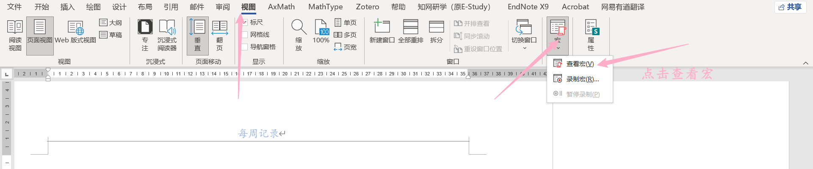The height and width of the screenshot is (169, 813).
Task: Choose 暂停录制(P) from the menu
Action: [x=580, y=94]
